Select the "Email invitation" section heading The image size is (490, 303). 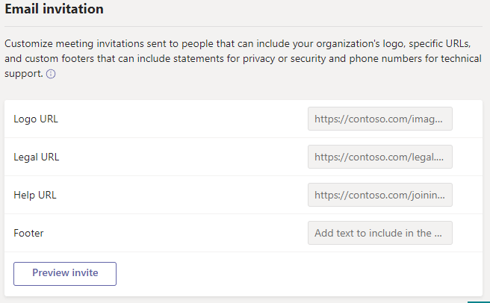tap(54, 9)
